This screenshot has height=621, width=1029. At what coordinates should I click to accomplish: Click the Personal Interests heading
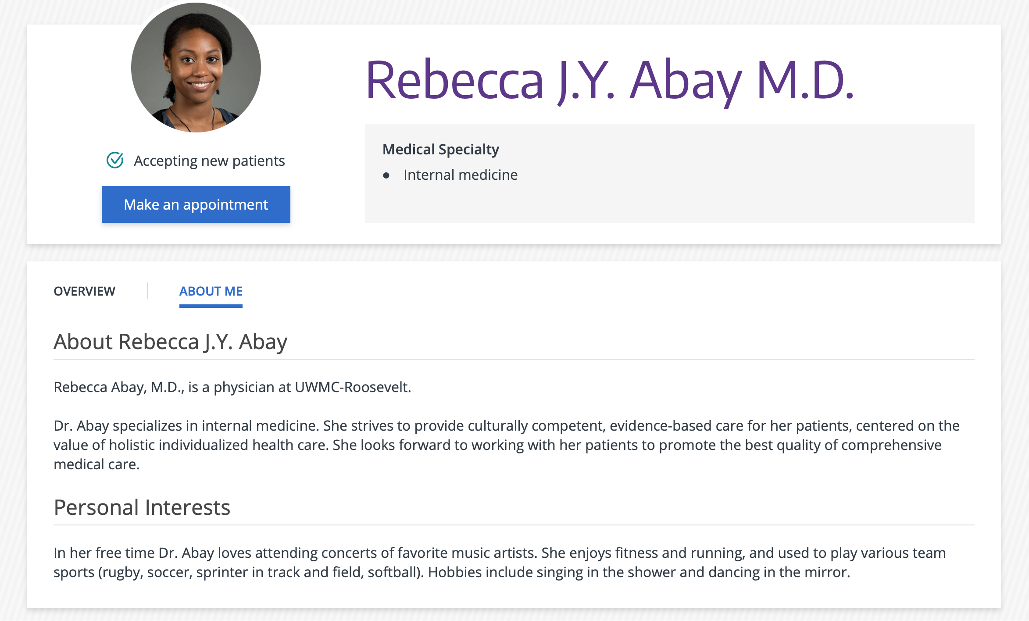point(142,507)
